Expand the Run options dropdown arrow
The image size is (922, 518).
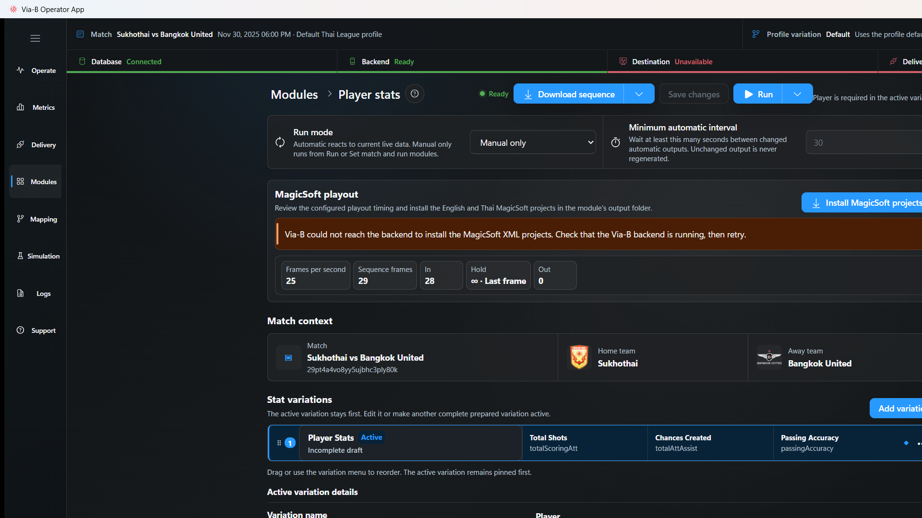coord(797,94)
